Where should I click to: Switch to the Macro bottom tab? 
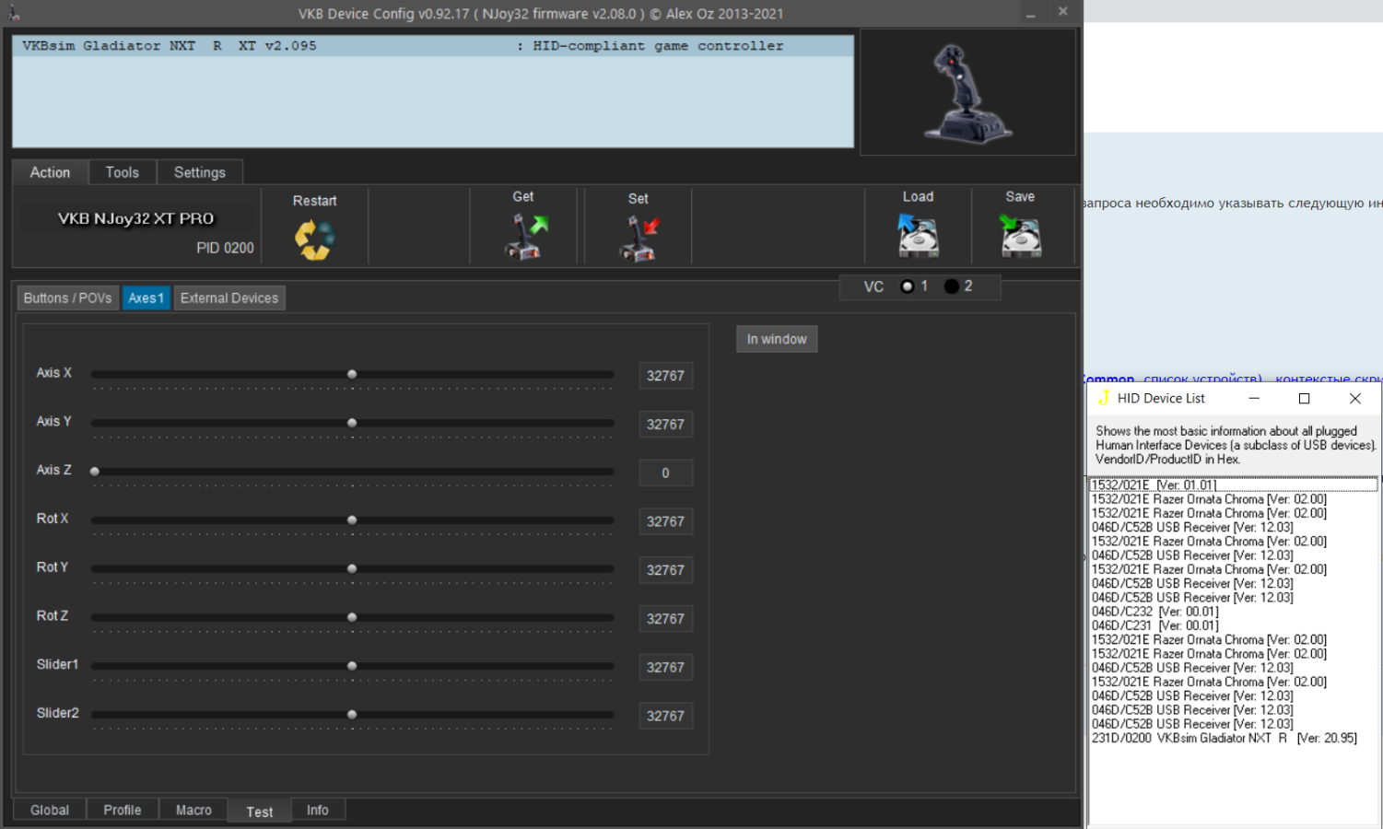point(193,810)
